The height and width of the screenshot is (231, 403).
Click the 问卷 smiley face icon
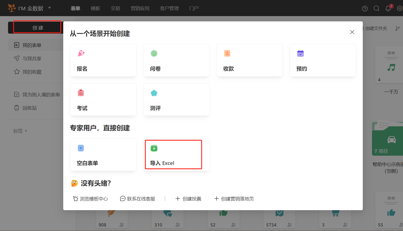(154, 53)
